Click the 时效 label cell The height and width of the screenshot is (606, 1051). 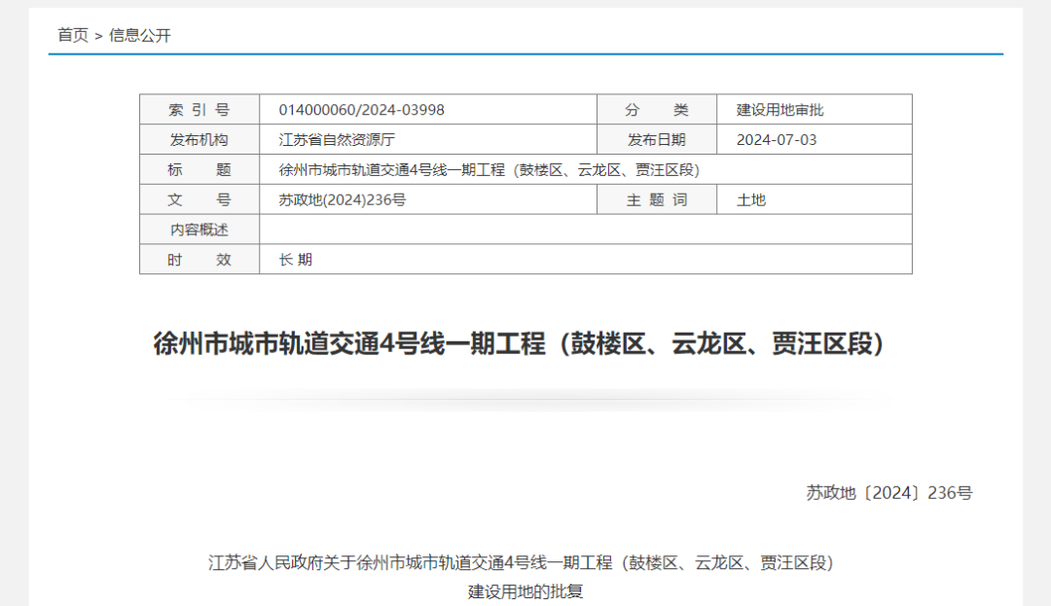pos(199,259)
